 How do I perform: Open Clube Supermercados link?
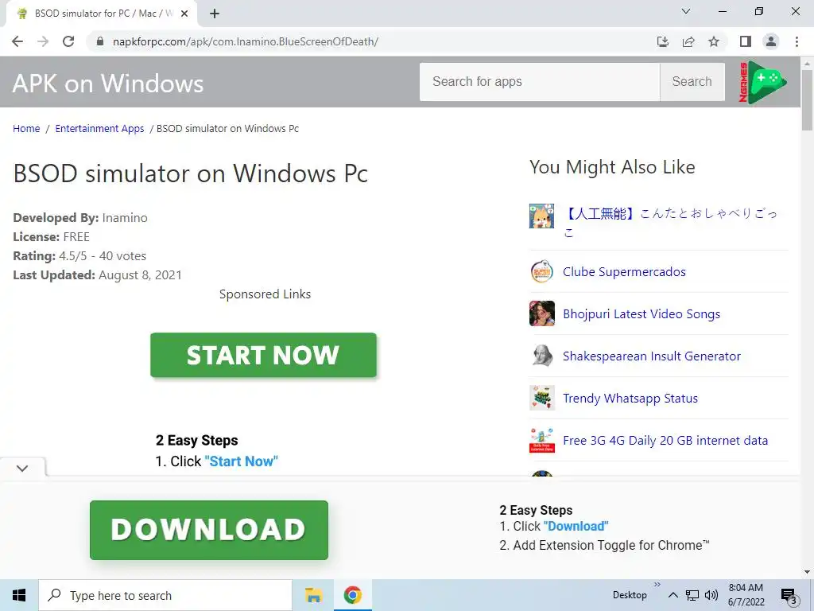pyautogui.click(x=624, y=272)
